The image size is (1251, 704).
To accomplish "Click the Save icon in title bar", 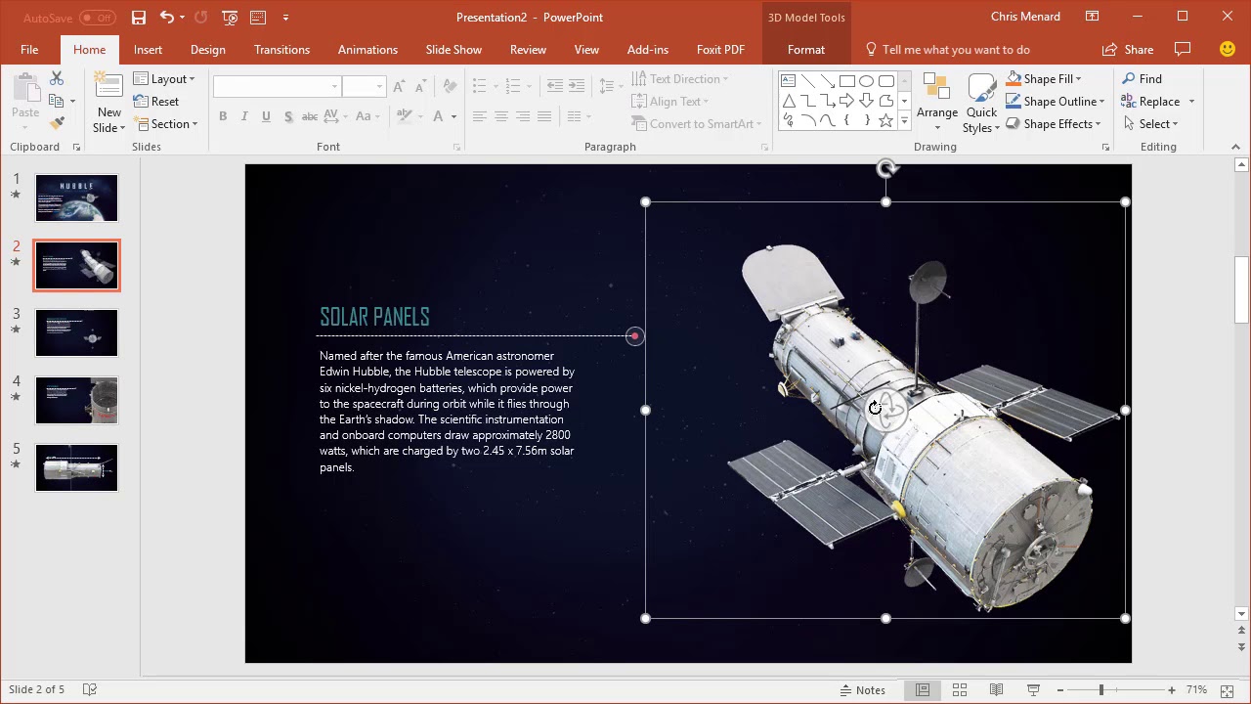I will [139, 18].
